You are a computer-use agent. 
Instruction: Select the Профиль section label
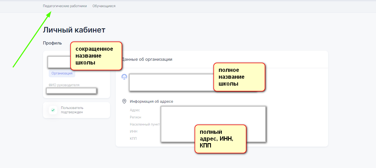52,43
